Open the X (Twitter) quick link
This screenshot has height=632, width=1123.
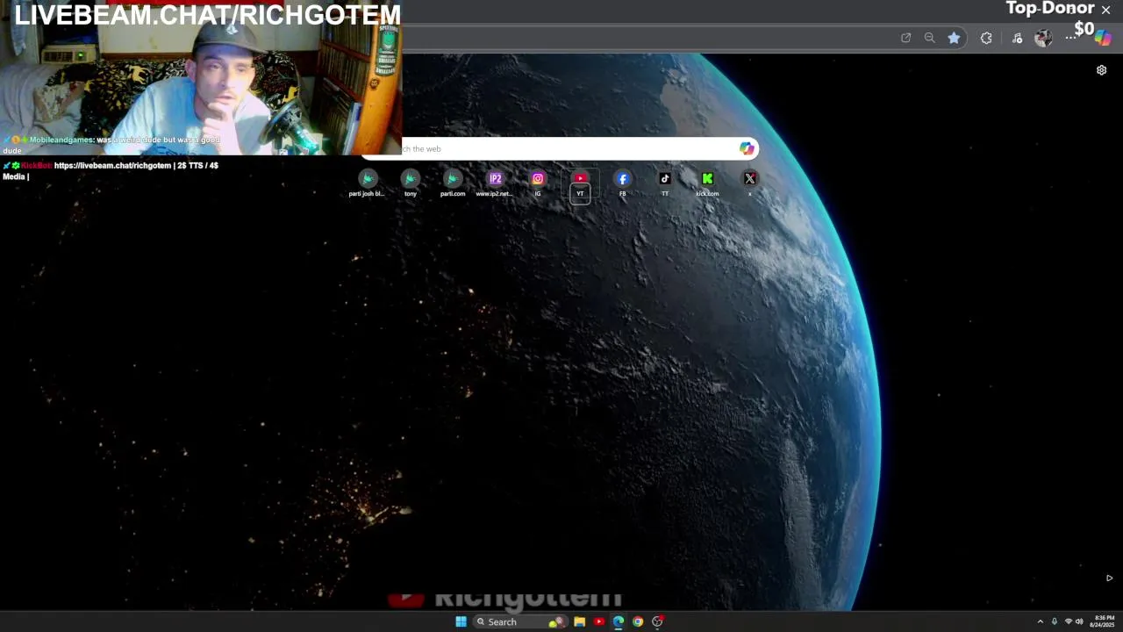coord(750,183)
